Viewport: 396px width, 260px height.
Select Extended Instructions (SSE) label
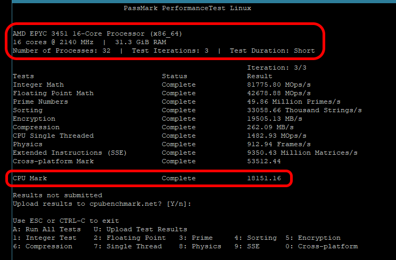coord(70,153)
